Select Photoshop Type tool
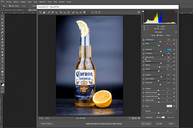 coord(2,62)
